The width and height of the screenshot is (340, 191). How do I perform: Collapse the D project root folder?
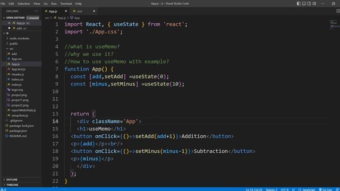pos(6,33)
